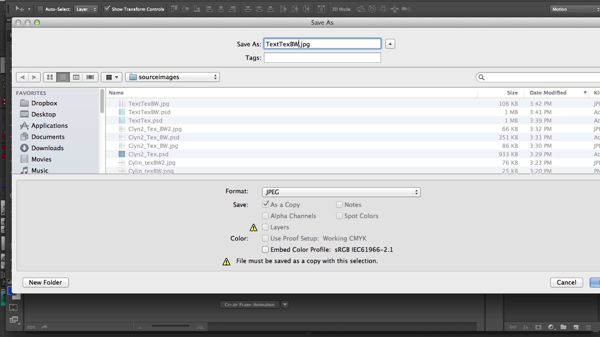Image resolution: width=600 pixels, height=337 pixels.
Task: Click the timeline zoom slider
Action: click(170, 326)
